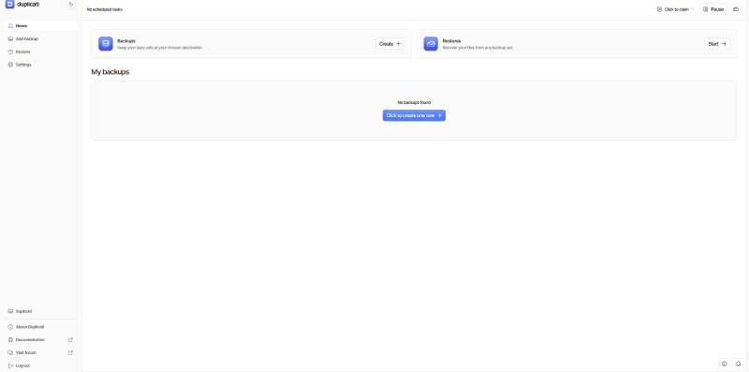Image resolution: width=749 pixels, height=372 pixels.
Task: Click the 'Click to claim' label text
Action: pyautogui.click(x=676, y=9)
